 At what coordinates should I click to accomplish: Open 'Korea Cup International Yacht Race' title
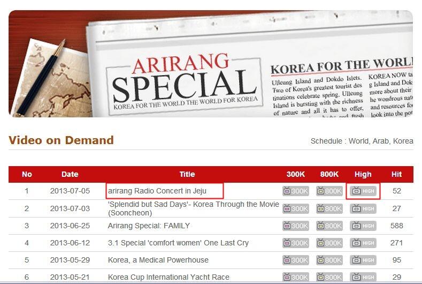pos(168,277)
